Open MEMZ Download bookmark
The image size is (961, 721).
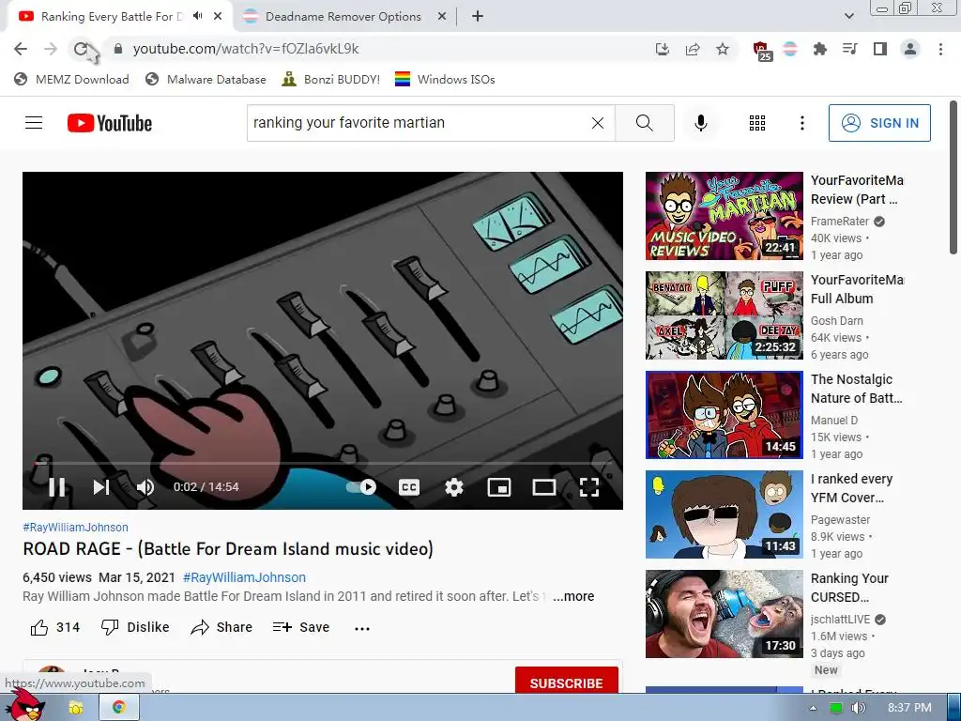(x=71, y=80)
